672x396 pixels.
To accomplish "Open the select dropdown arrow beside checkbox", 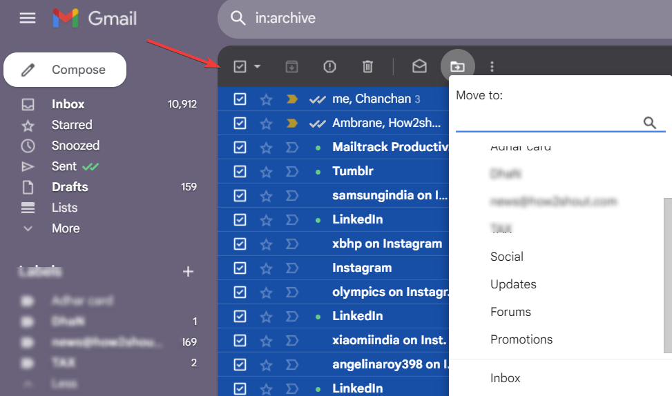I will 257,66.
